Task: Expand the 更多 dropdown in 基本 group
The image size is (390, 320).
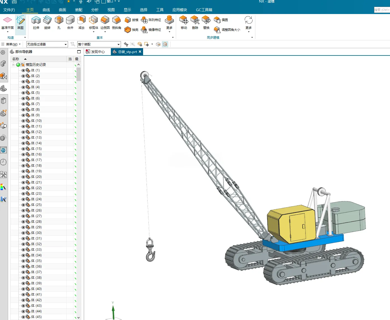Action: click(169, 24)
